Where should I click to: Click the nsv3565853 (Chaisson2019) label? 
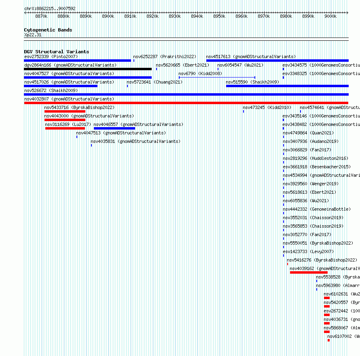(313, 226)
